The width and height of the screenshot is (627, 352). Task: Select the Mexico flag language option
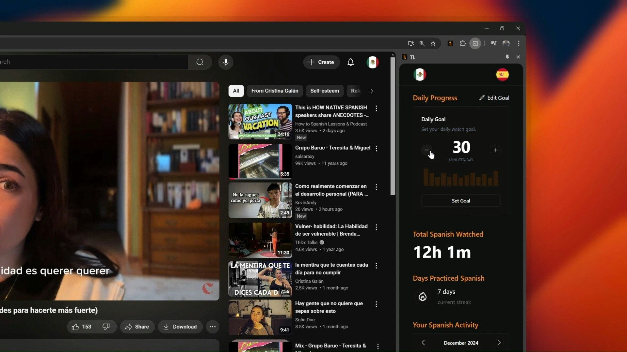pyautogui.click(x=420, y=74)
